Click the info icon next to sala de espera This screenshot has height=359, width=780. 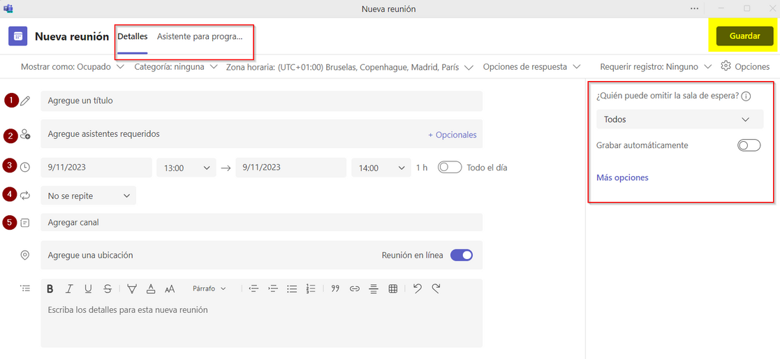pos(745,97)
